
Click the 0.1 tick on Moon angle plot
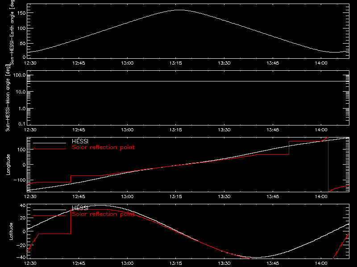(22, 124)
